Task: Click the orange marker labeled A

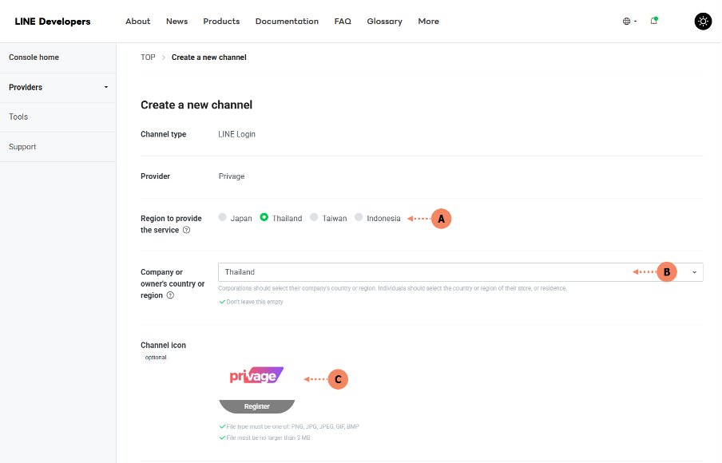Action: click(x=442, y=218)
